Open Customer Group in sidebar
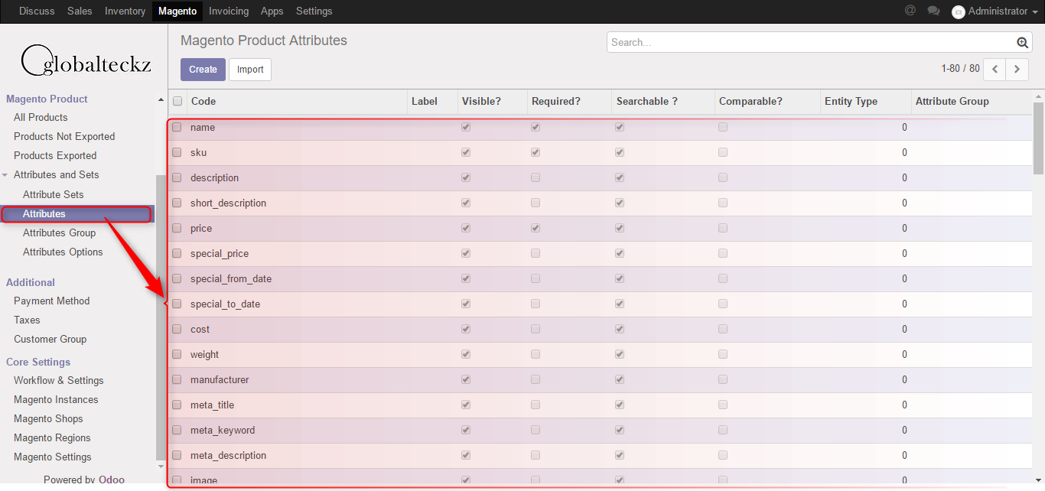The height and width of the screenshot is (491, 1045). point(50,340)
